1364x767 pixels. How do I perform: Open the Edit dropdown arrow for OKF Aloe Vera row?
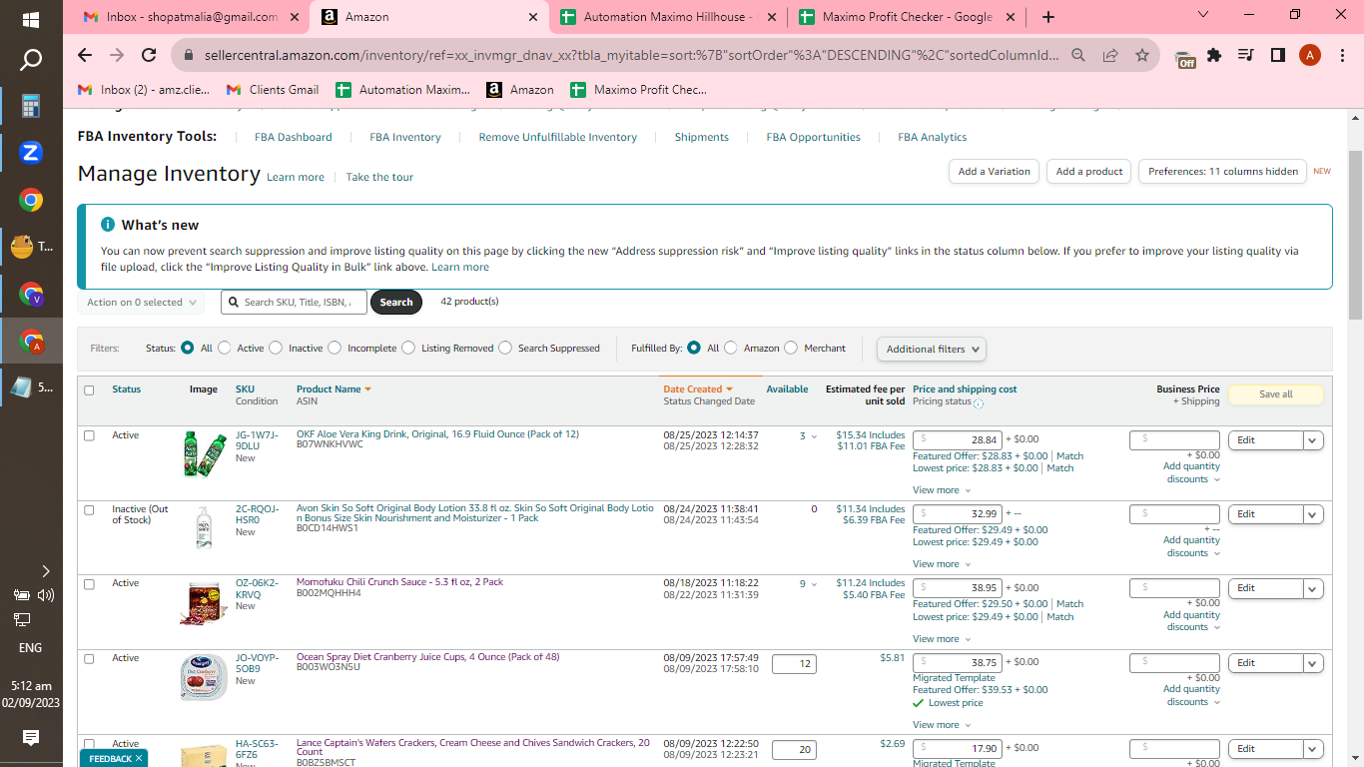(1313, 440)
